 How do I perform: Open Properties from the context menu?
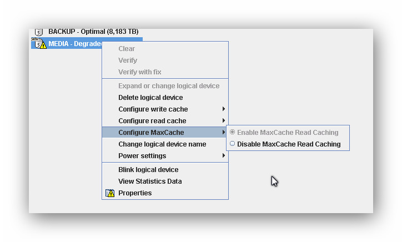(135, 193)
